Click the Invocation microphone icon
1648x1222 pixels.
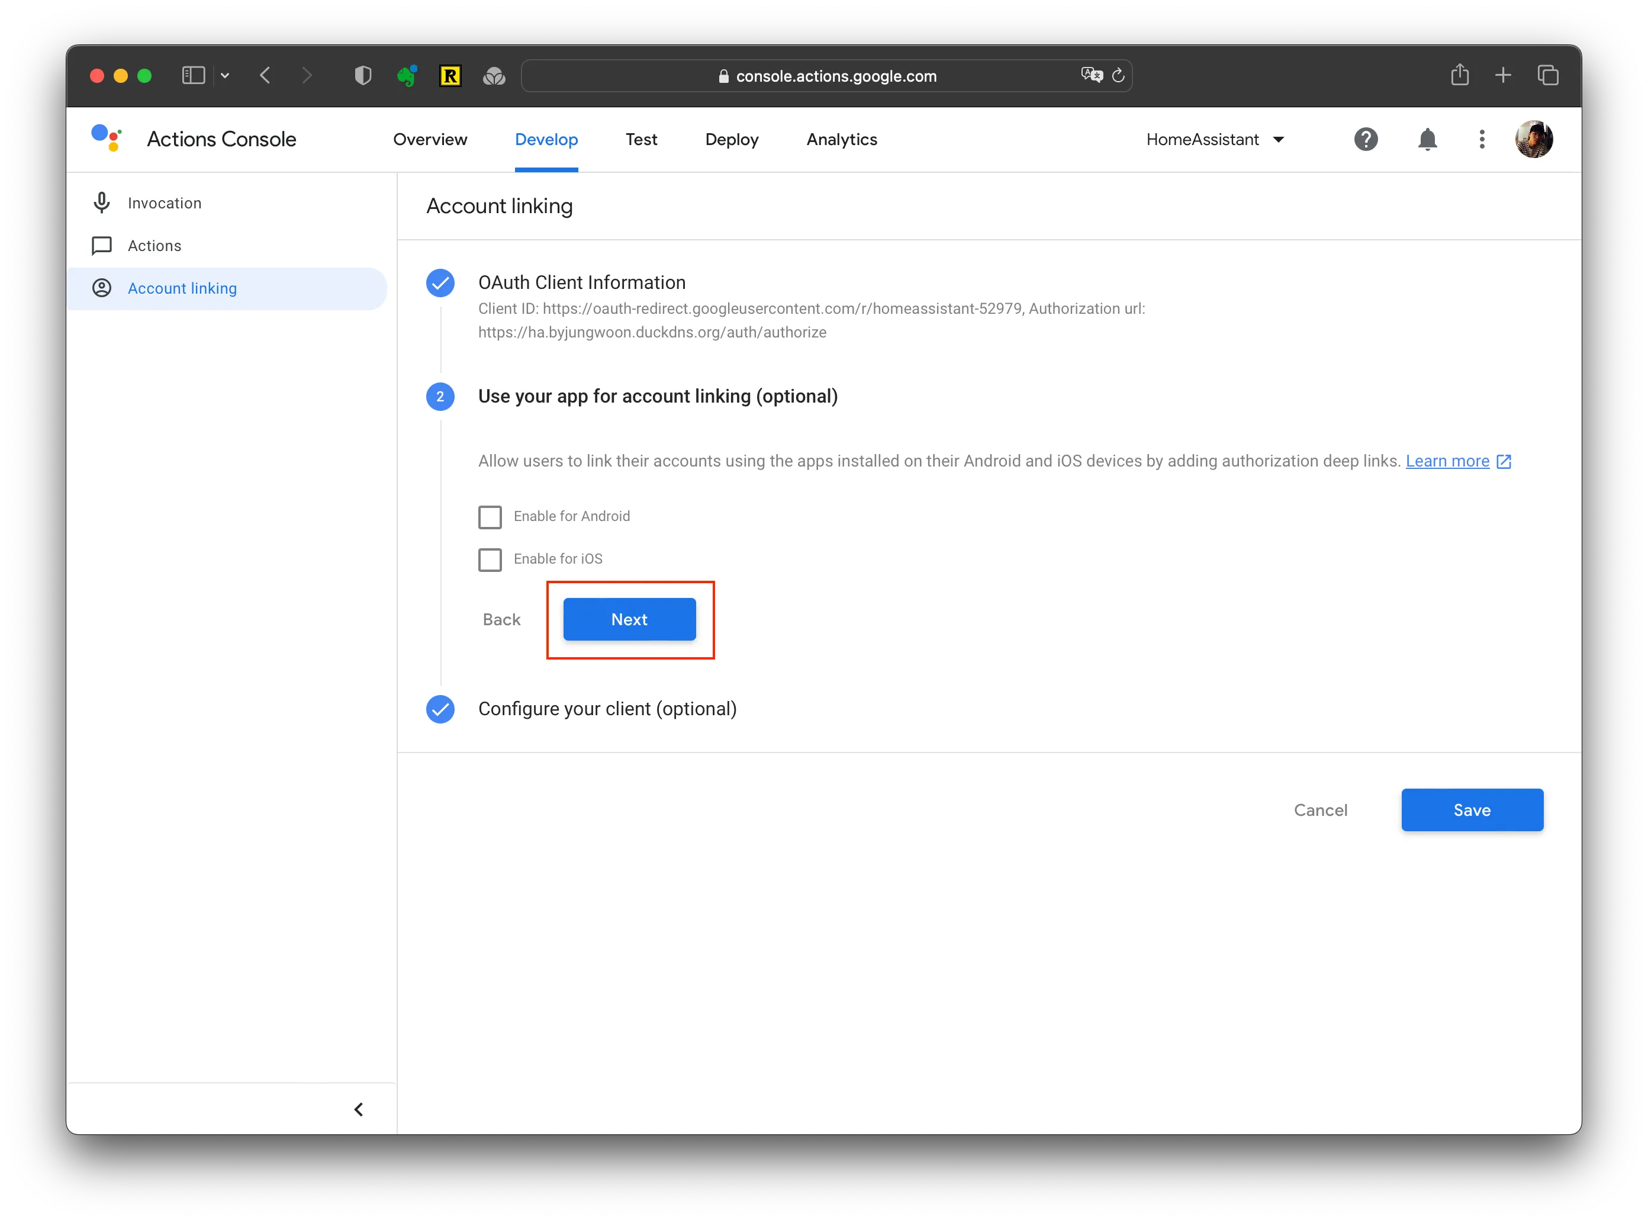click(102, 202)
